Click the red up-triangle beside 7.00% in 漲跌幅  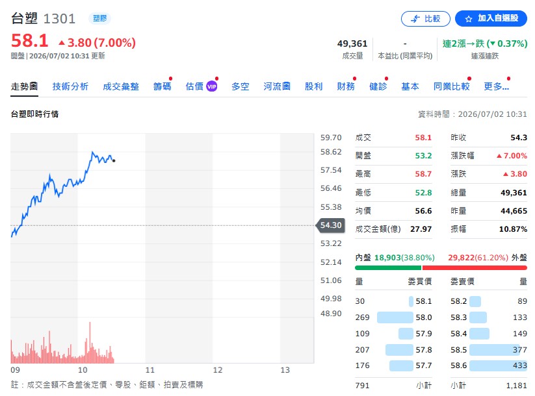(x=499, y=156)
